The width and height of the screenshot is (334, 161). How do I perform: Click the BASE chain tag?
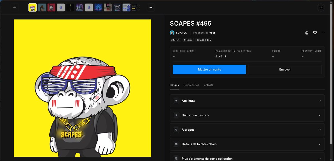[188, 40]
